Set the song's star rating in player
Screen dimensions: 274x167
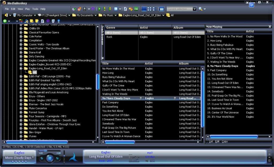19,162
